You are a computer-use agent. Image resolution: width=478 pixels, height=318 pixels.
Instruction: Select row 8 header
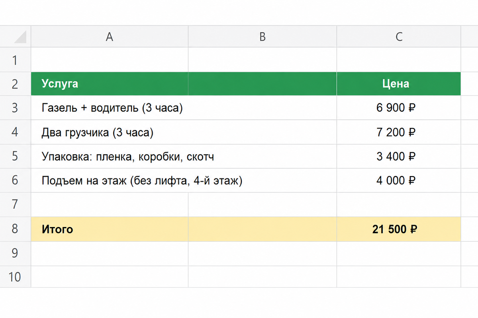coord(15,229)
